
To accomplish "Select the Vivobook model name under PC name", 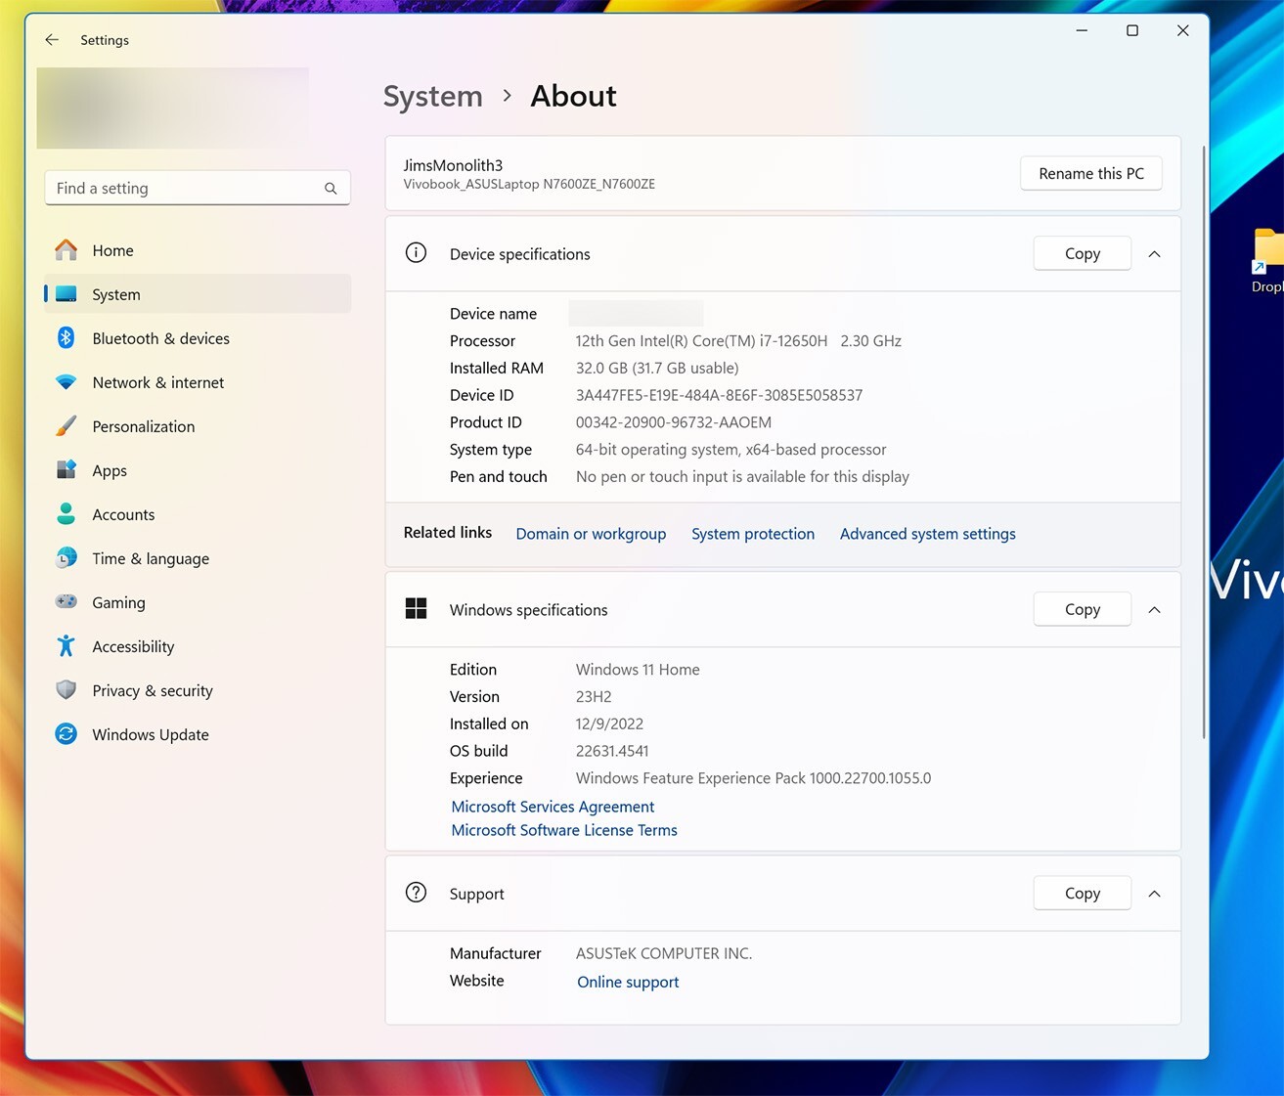I will coord(529,184).
